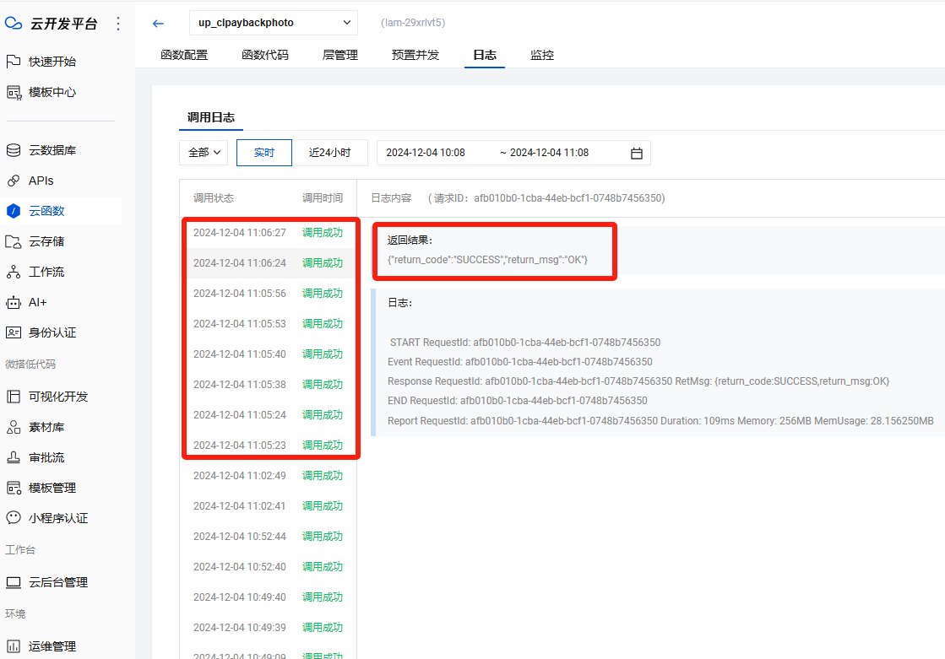Select the log entry at 11:05:38

point(269,384)
